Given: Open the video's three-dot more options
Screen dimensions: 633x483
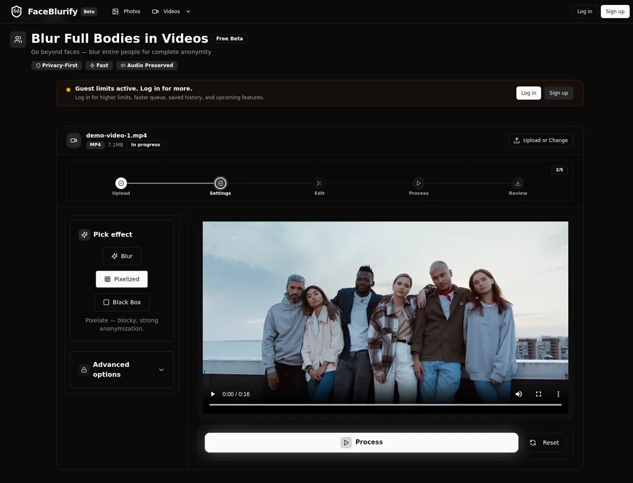Looking at the screenshot, I should pos(558,394).
